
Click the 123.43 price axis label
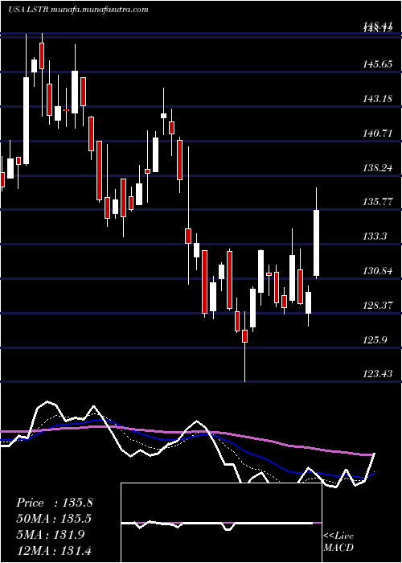tap(377, 375)
